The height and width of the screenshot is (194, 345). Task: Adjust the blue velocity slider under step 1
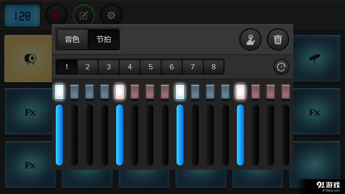point(59,135)
